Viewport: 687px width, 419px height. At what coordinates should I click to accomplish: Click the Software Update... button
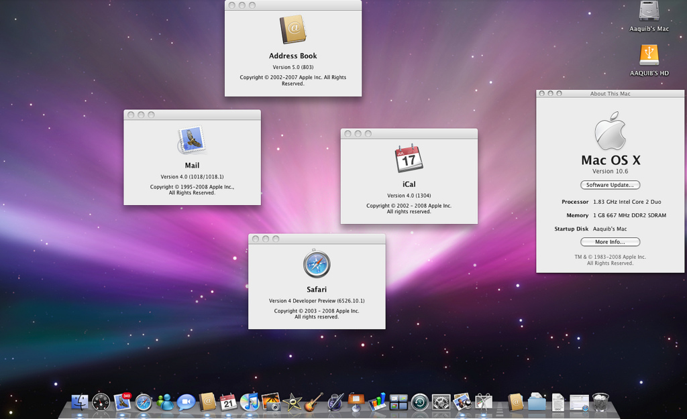[x=610, y=185]
